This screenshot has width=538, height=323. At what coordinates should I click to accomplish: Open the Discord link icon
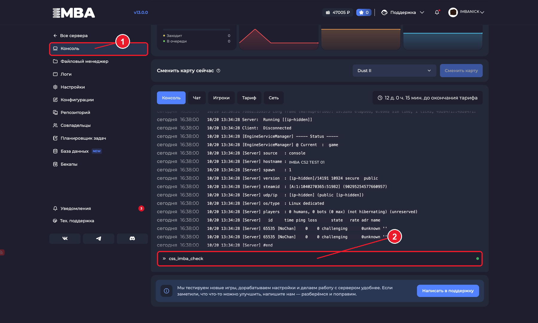pyautogui.click(x=132, y=238)
